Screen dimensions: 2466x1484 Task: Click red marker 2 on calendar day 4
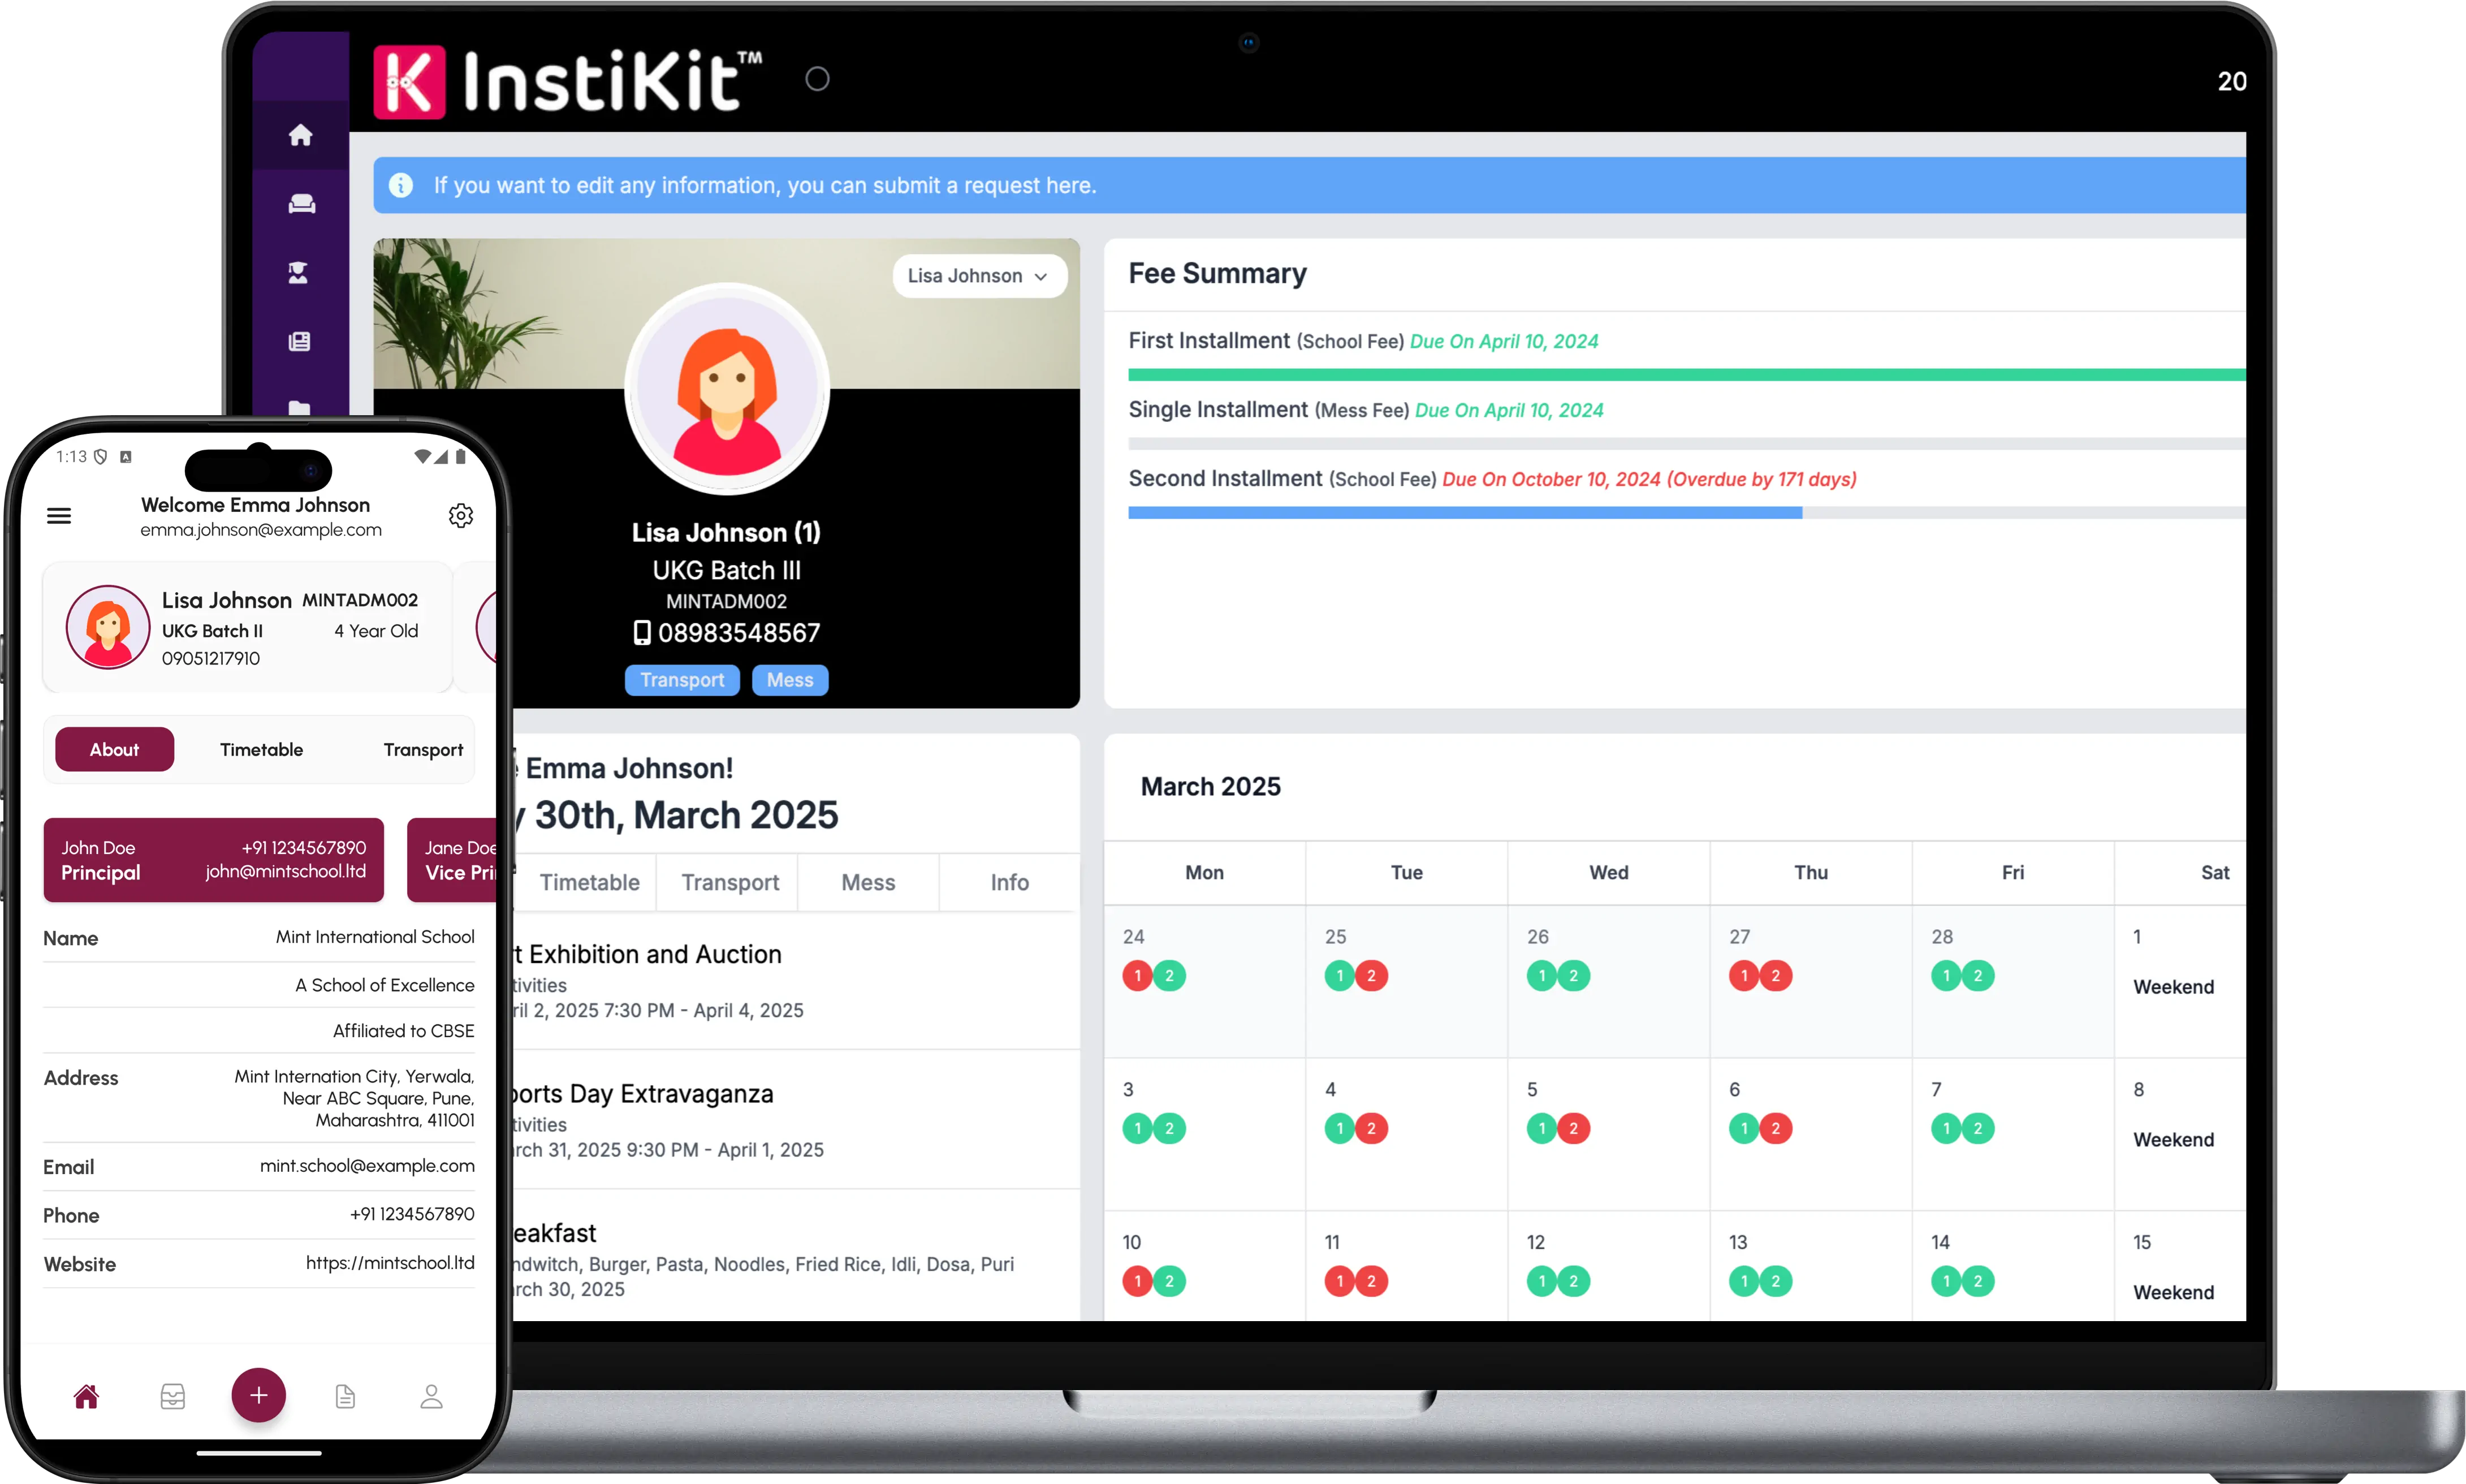pyautogui.click(x=1371, y=1129)
